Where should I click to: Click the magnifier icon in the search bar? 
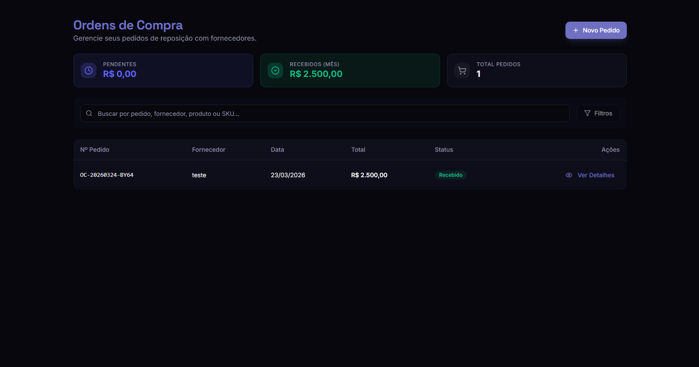point(89,113)
